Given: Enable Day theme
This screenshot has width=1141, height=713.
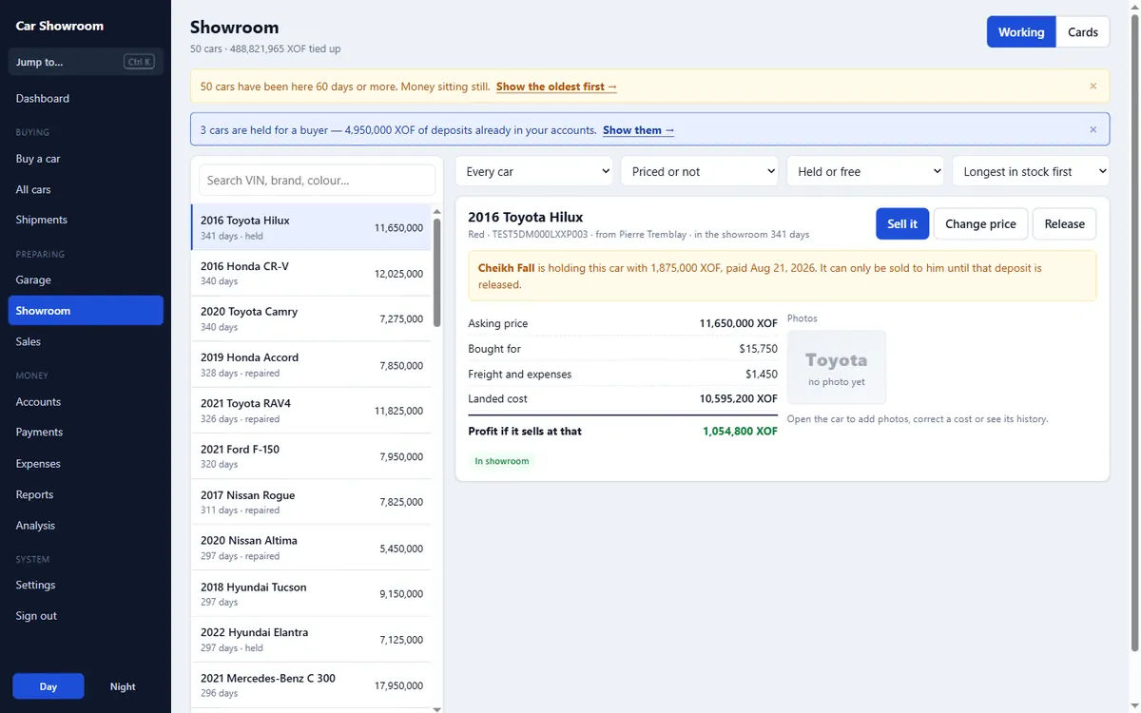Looking at the screenshot, I should point(48,686).
